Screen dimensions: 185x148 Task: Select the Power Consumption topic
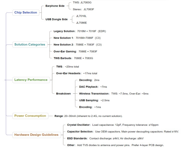click(x=30, y=116)
